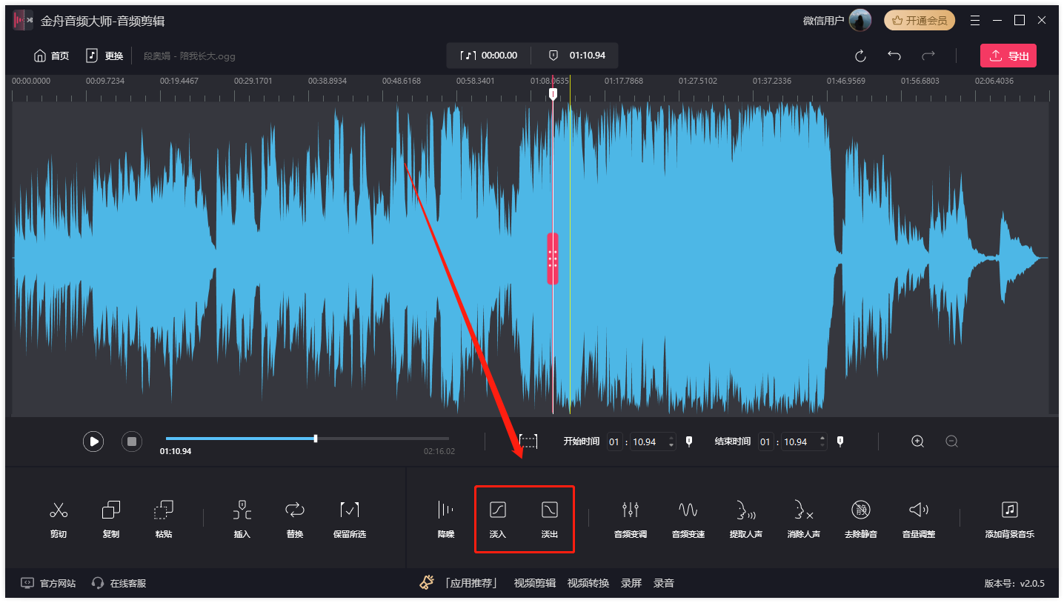Viewport: 1064px width, 603px height.
Task: Open 音量调整 volume adjustment
Action: [x=919, y=519]
